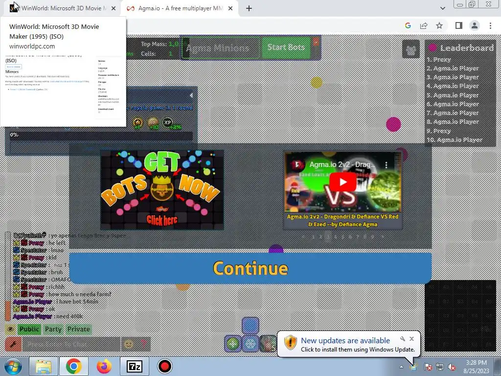Screen dimensions: 501x376
Task: Open the Chrome profile menu
Action: point(475,25)
